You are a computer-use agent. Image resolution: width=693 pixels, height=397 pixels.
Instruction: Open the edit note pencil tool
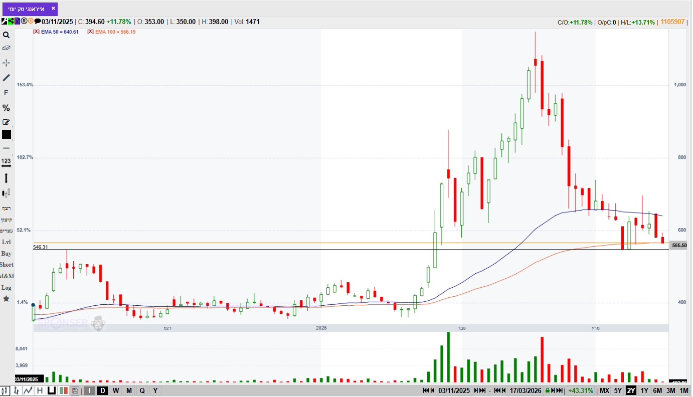click(x=6, y=122)
